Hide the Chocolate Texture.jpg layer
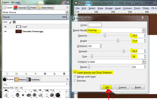 [5, 31]
